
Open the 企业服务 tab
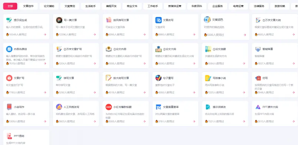tap(218, 6)
